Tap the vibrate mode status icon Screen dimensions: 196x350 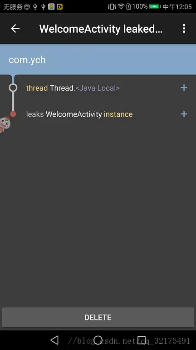[x=112, y=6]
